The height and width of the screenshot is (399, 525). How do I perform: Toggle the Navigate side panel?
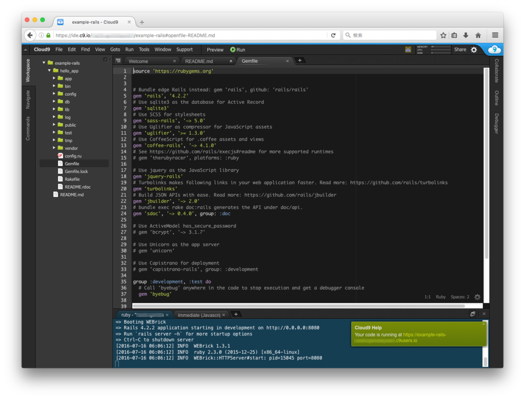(28, 99)
